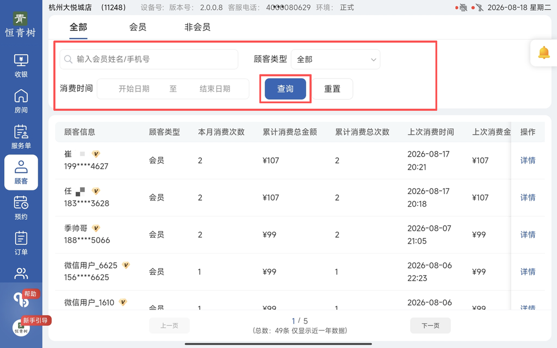Image resolution: width=557 pixels, height=348 pixels.
Task: Click the 上次消费时间 column header
Action: [x=431, y=132]
